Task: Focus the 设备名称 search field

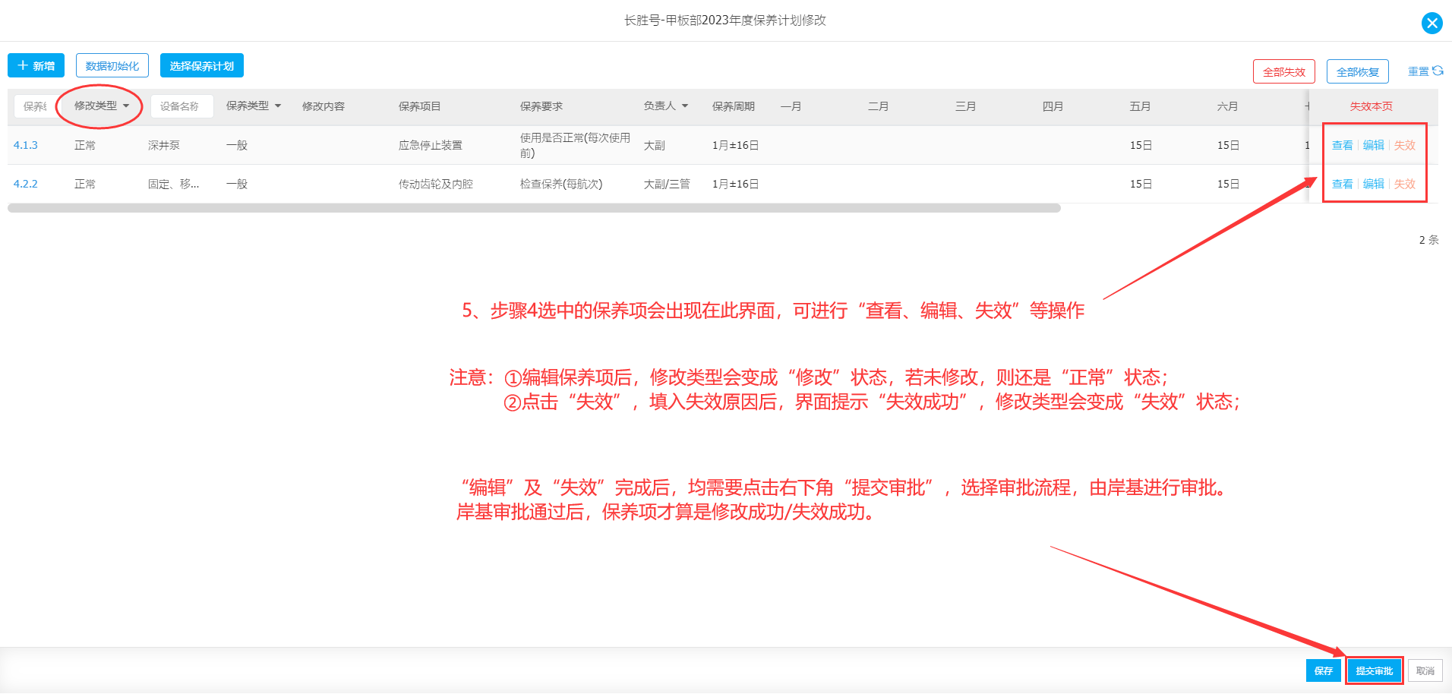Action: pyautogui.click(x=181, y=106)
